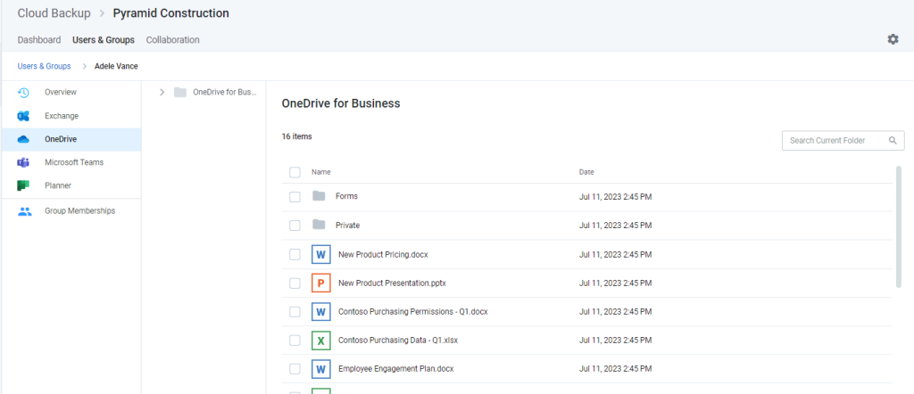Select Contoso Purchasing Data - Q1.xlsx checkbox
Image resolution: width=914 pixels, height=394 pixels.
point(295,340)
